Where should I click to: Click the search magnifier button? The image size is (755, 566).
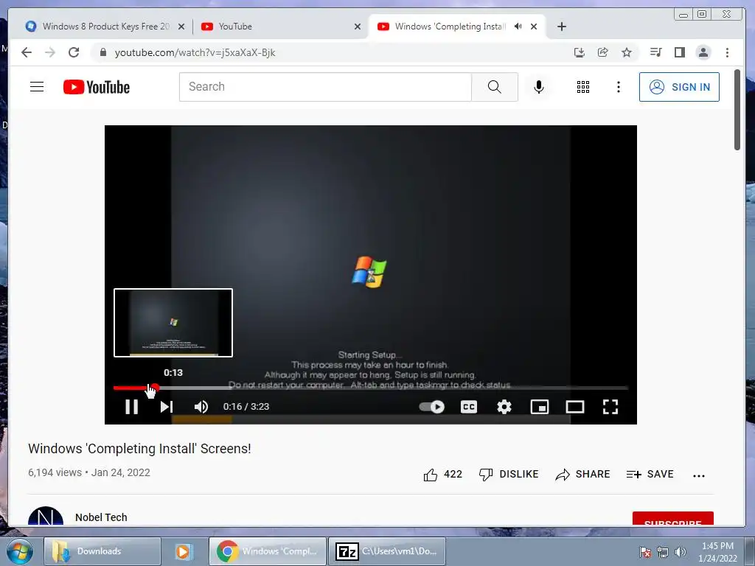click(x=495, y=87)
